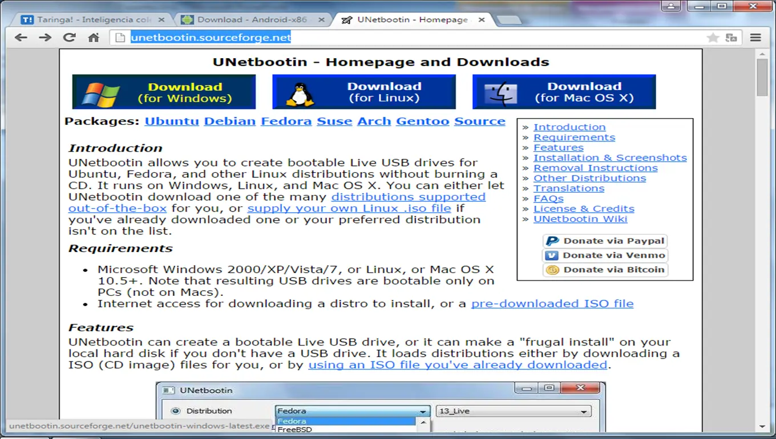Close the Download - Android-x86 tab
This screenshot has height=439, width=776.
(x=322, y=19)
